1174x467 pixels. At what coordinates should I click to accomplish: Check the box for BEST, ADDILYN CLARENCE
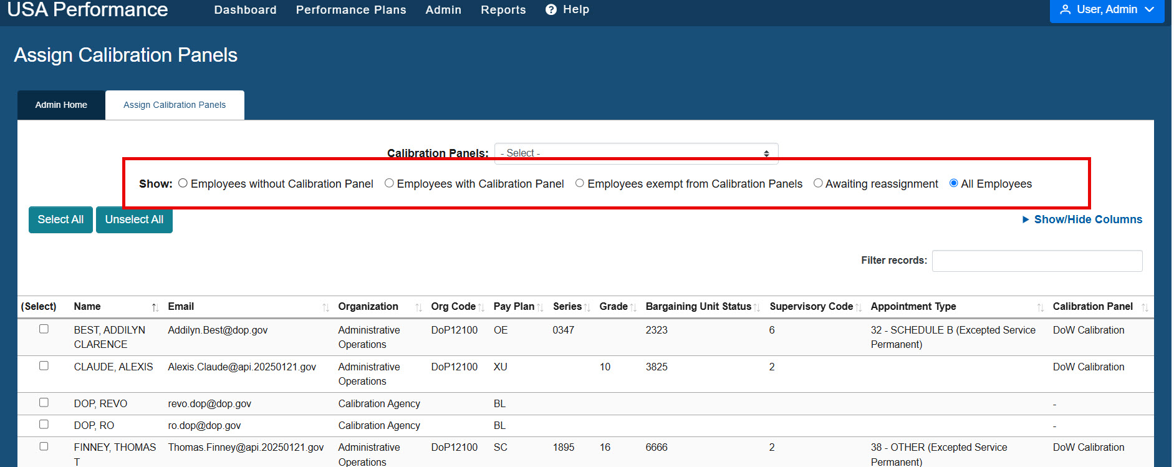[44, 329]
